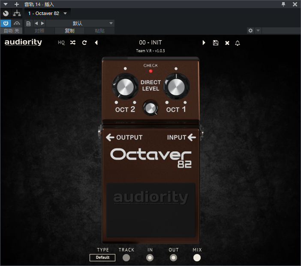Click the randomize shuffle icon
This screenshot has width=301, height=266.
pos(73,43)
